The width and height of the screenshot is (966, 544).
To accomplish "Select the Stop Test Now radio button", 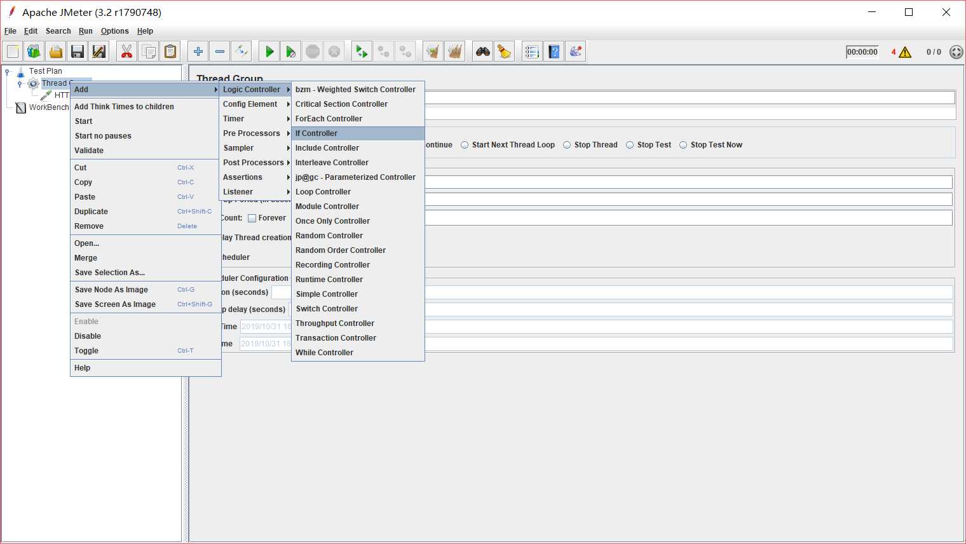I will pyautogui.click(x=683, y=145).
